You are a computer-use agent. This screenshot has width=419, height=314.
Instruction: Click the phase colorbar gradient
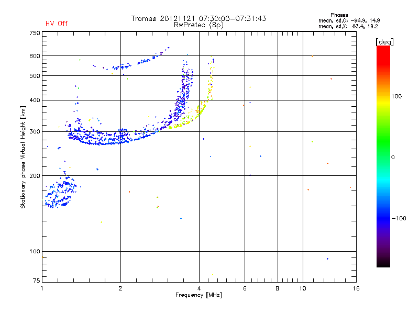tap(383, 156)
